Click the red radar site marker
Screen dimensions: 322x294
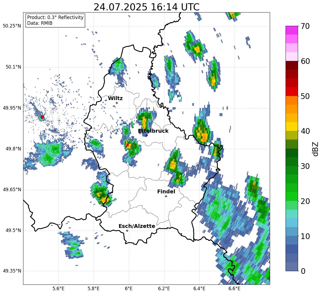coord(42,117)
